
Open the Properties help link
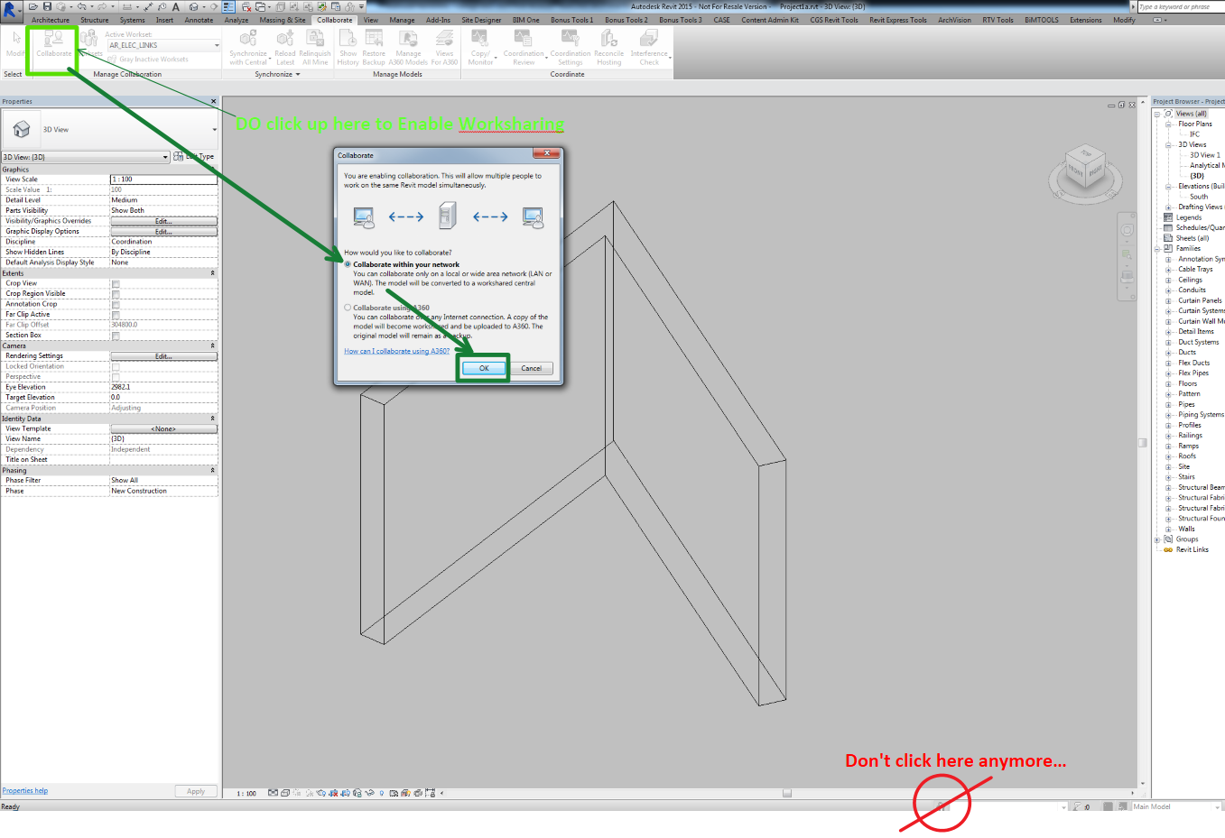pyautogui.click(x=25, y=791)
